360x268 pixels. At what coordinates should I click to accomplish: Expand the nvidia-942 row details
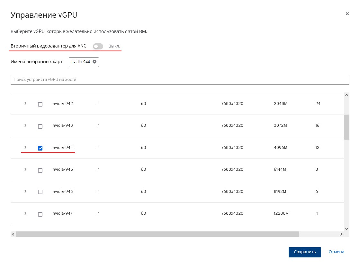click(25, 103)
